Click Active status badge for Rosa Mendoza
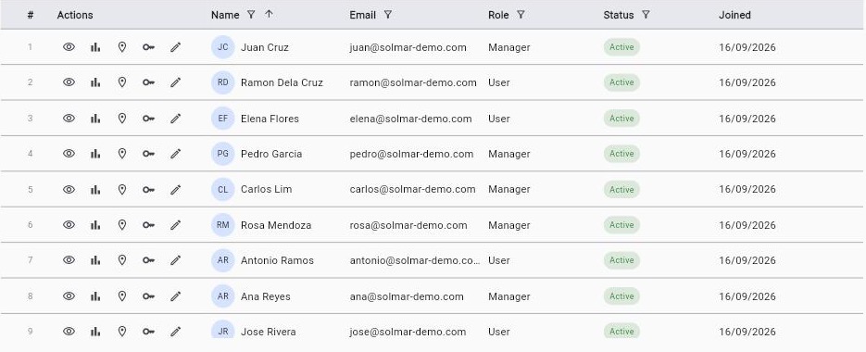This screenshot has height=352, width=866. tap(621, 225)
